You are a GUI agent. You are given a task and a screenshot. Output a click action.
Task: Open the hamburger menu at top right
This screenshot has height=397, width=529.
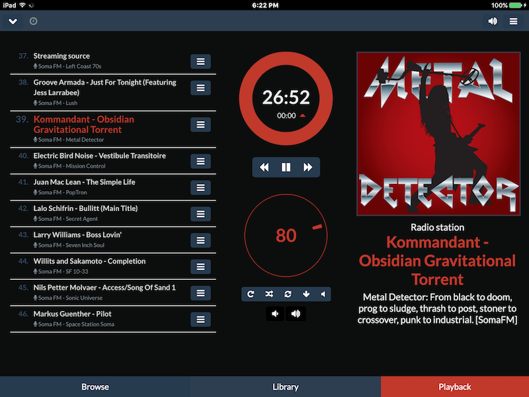coord(513,21)
